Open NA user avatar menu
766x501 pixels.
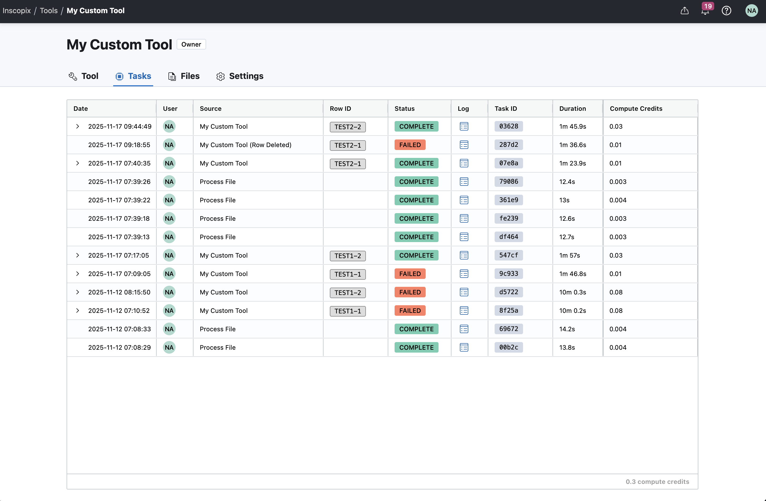point(751,11)
